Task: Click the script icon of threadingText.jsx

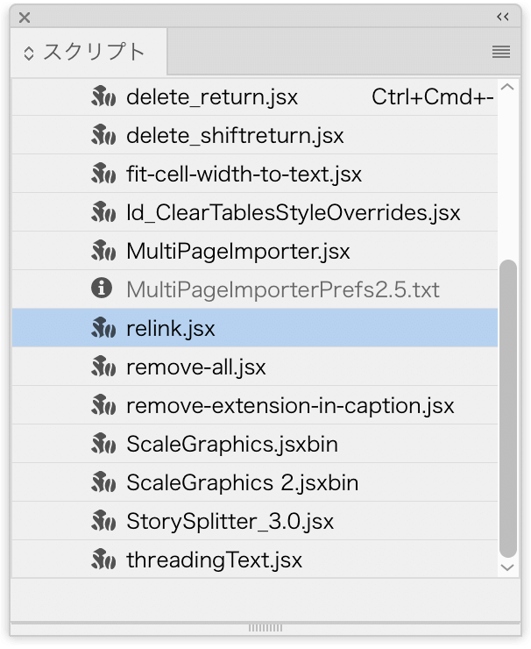Action: (103, 560)
